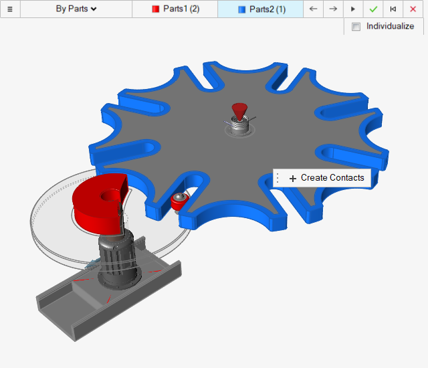Exit tool with the red X icon
Screen dimensions: 428x368
pos(413,9)
